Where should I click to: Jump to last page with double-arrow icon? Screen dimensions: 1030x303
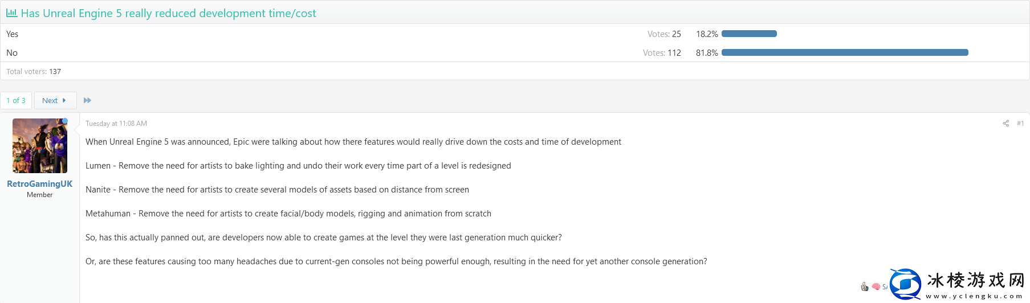tap(87, 100)
